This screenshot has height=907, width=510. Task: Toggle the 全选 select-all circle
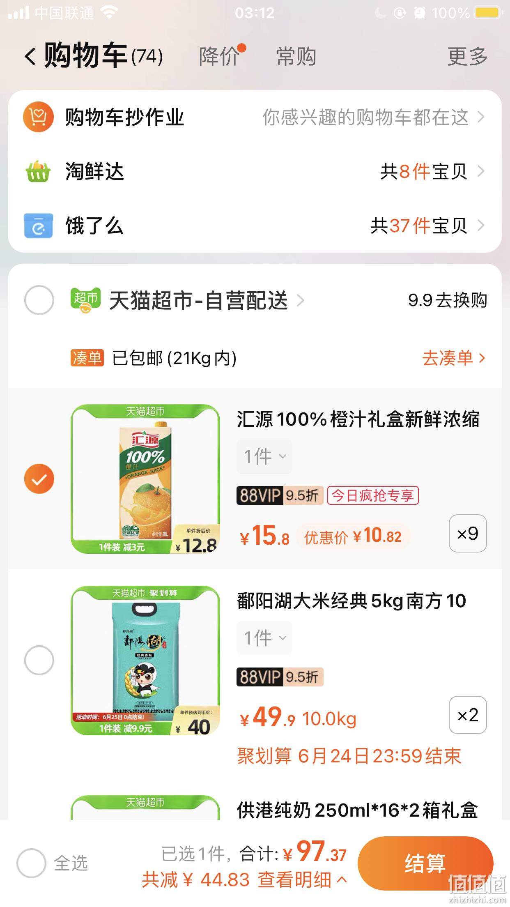31,863
